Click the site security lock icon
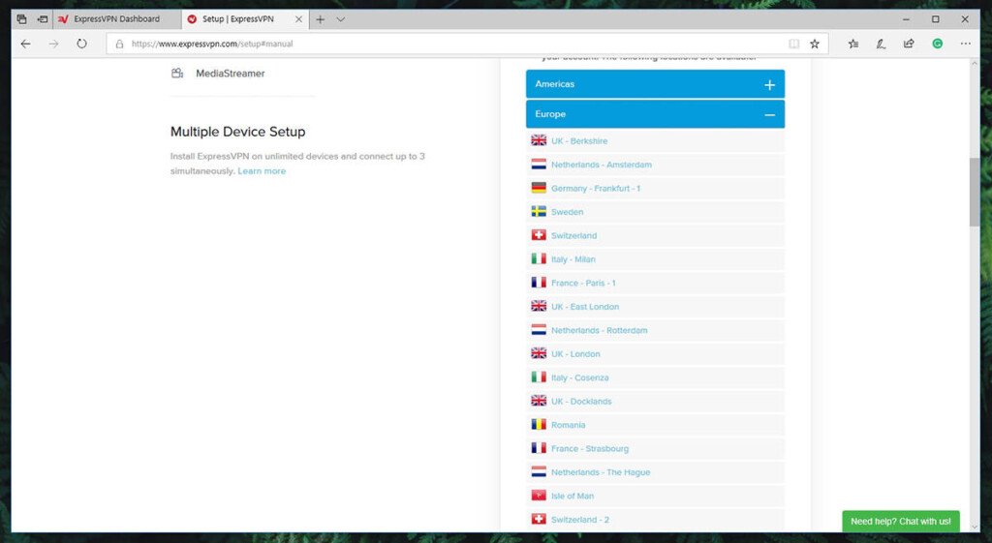Screen dimensions: 992x543 pos(119,44)
